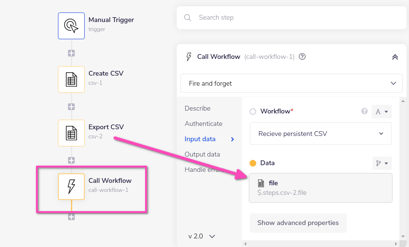Click the help icon next to Workflow field

(x=364, y=111)
